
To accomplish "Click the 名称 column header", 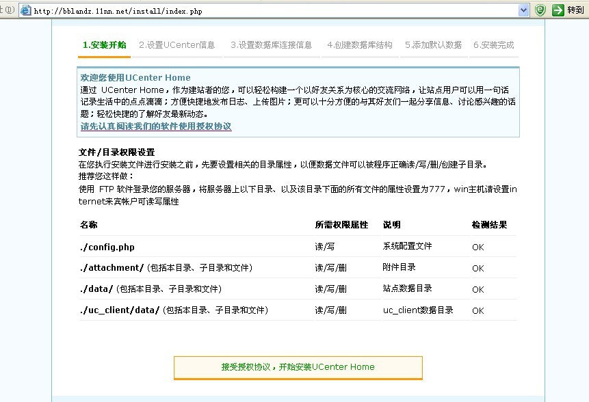I will pyautogui.click(x=89, y=225).
